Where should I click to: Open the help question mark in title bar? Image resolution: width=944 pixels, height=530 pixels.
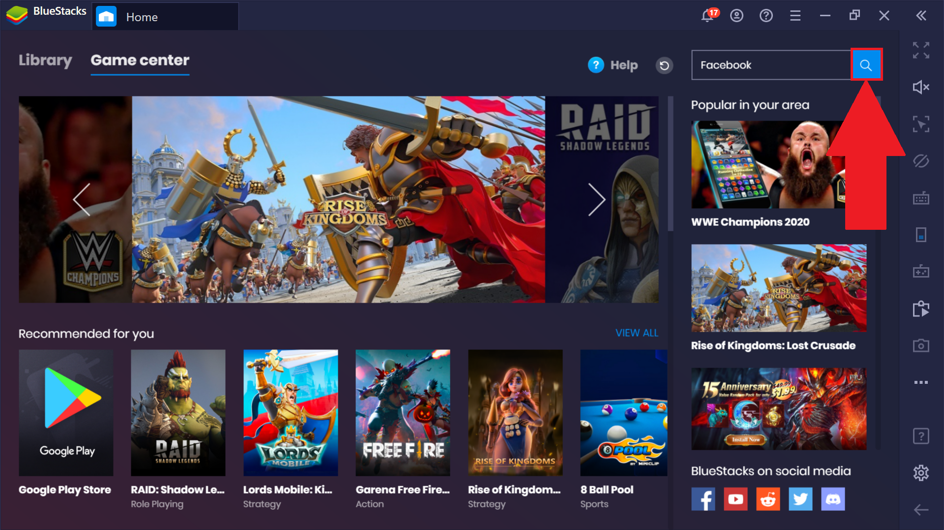[x=766, y=16]
